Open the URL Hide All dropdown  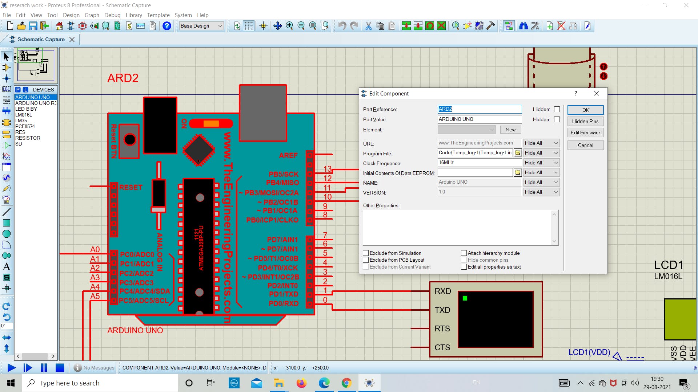(x=541, y=143)
